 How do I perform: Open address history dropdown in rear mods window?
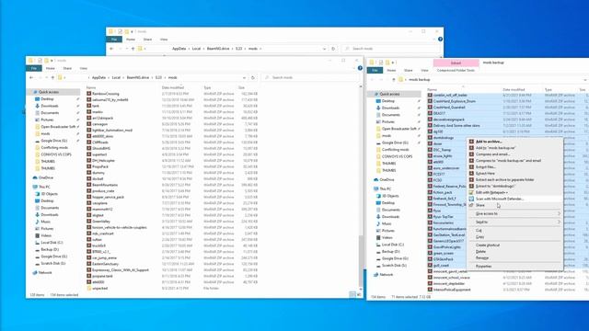[x=324, y=49]
